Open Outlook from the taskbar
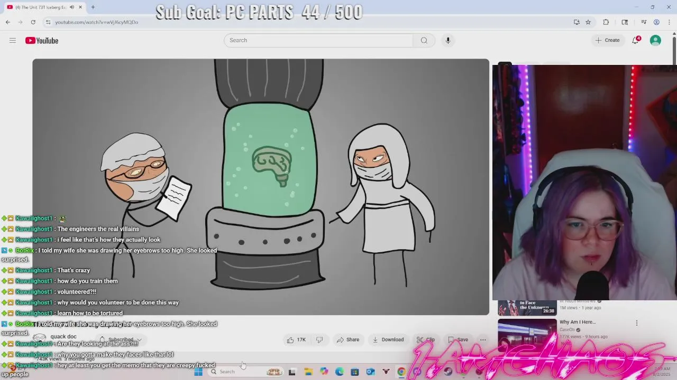 pyautogui.click(x=371, y=372)
